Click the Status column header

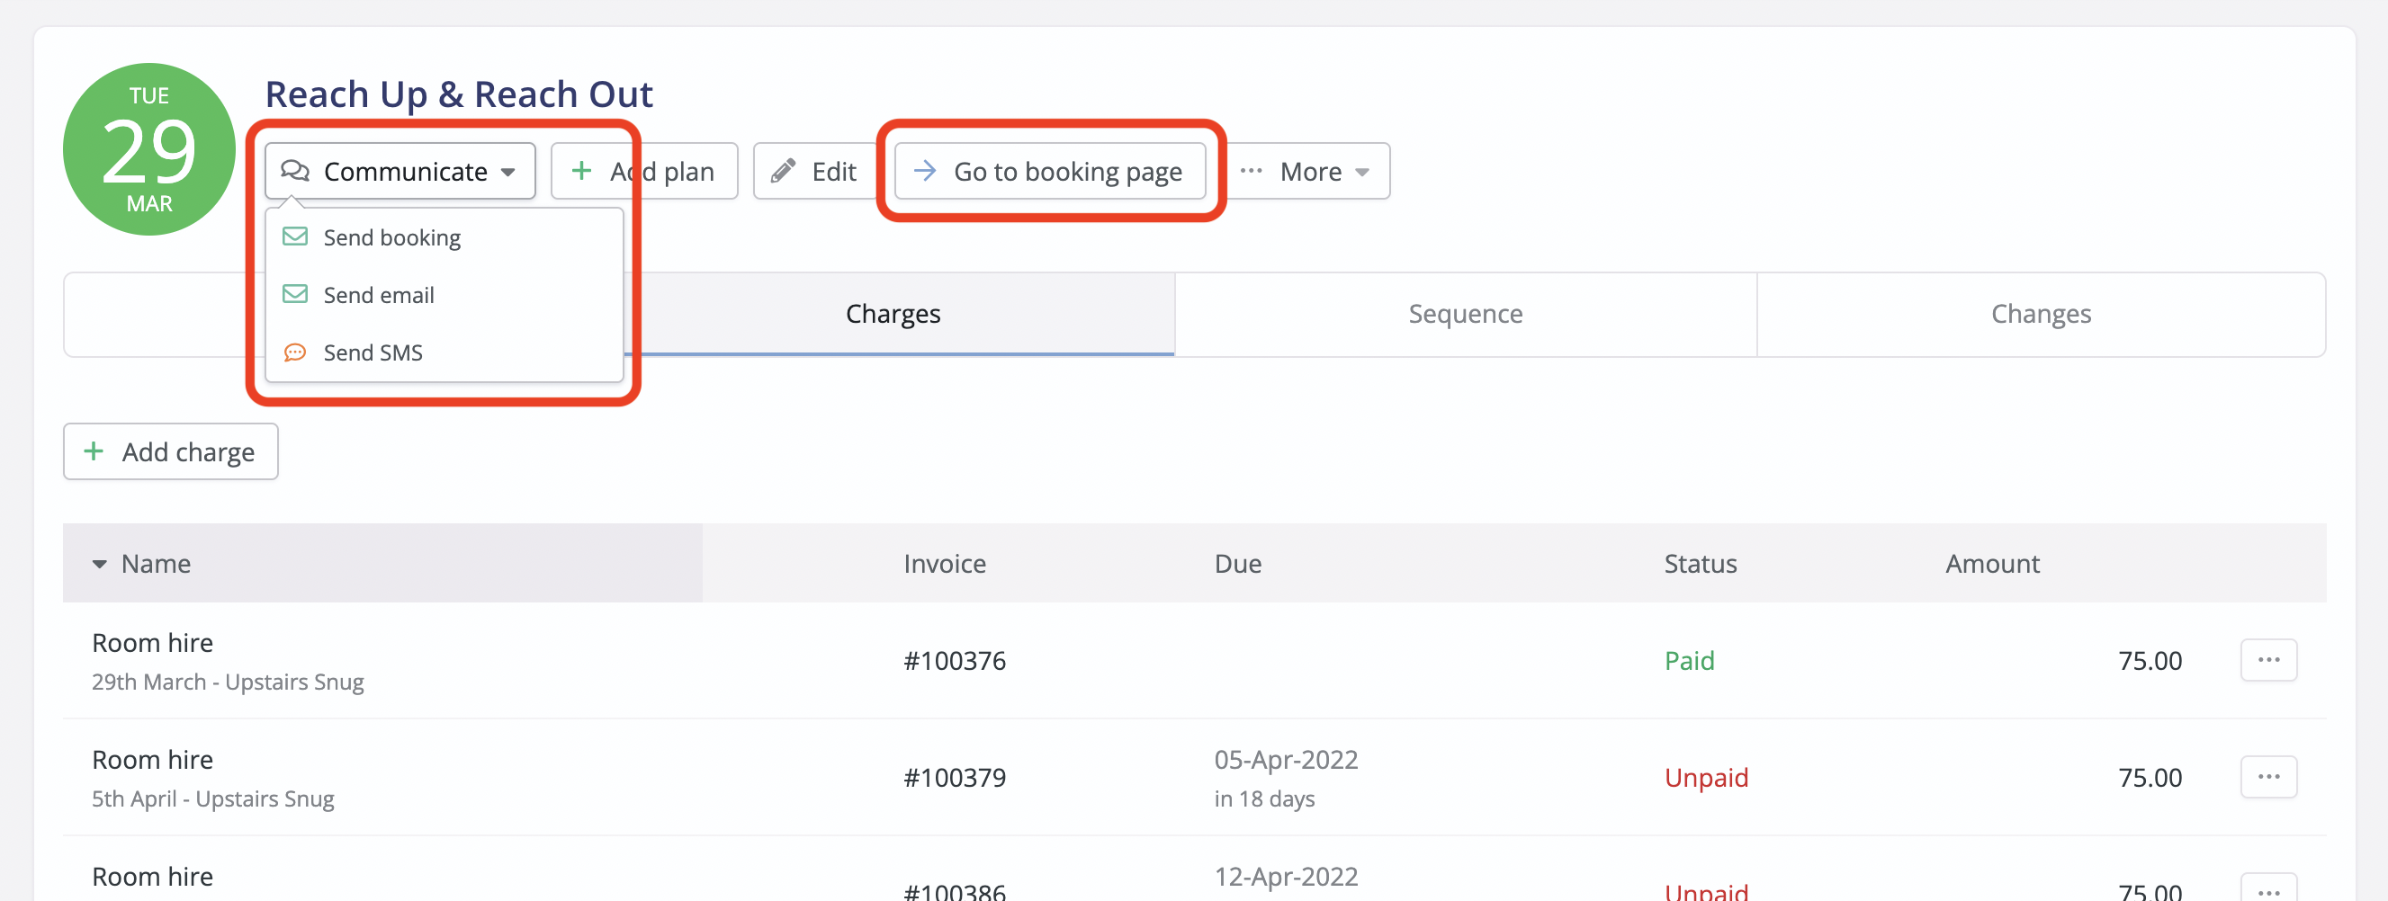point(1701,564)
